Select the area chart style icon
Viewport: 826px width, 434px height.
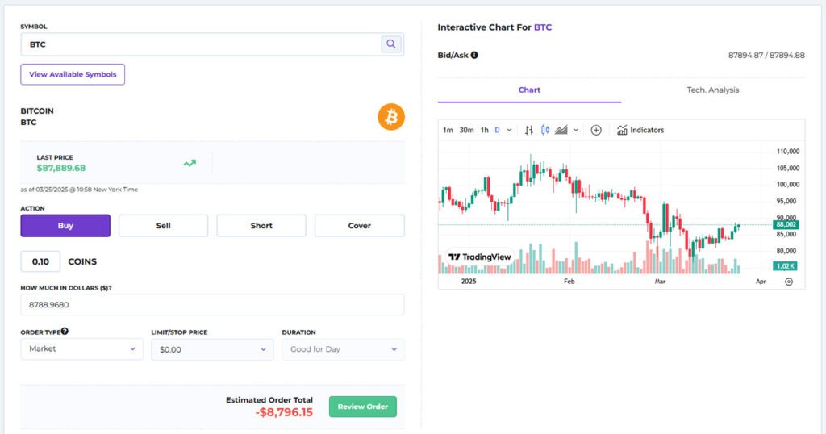click(x=561, y=130)
